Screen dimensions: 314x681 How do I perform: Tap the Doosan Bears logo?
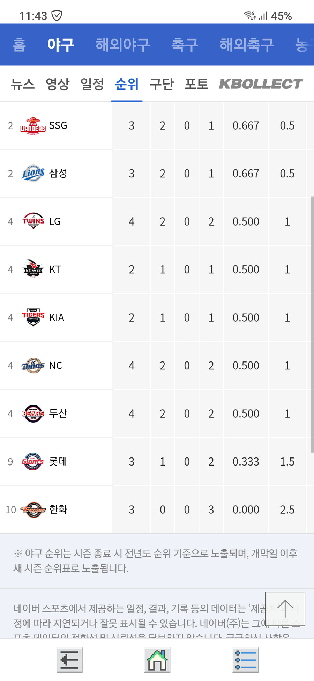(33, 413)
